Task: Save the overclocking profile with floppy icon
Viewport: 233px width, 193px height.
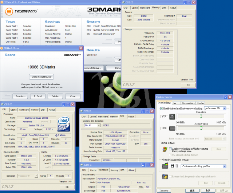Action: click(x=172, y=166)
